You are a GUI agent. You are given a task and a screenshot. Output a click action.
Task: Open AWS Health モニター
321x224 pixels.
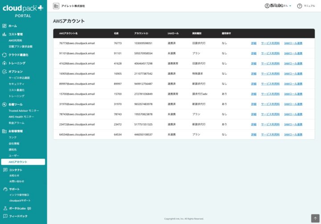tap(21, 117)
